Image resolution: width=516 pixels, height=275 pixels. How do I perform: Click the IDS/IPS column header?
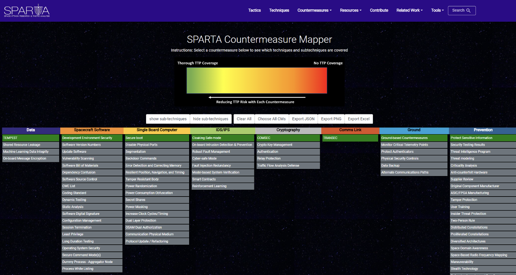223,130
